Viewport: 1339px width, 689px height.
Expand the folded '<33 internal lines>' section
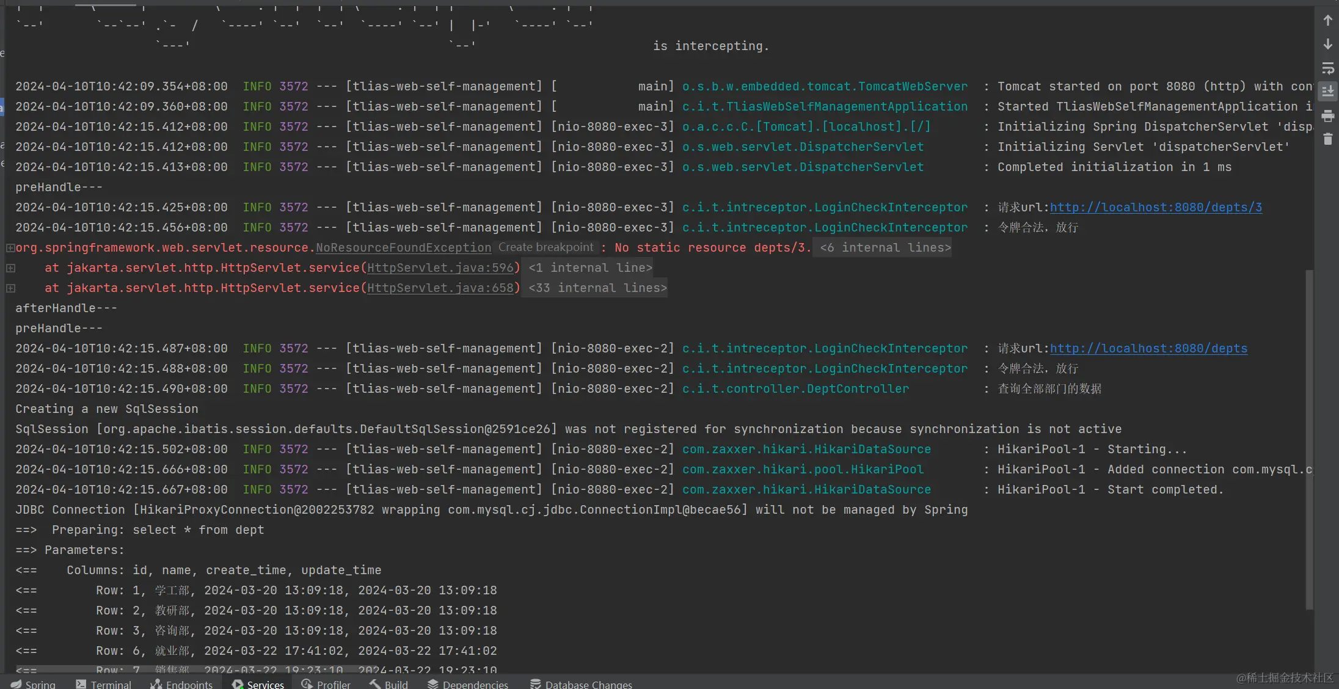tap(597, 288)
